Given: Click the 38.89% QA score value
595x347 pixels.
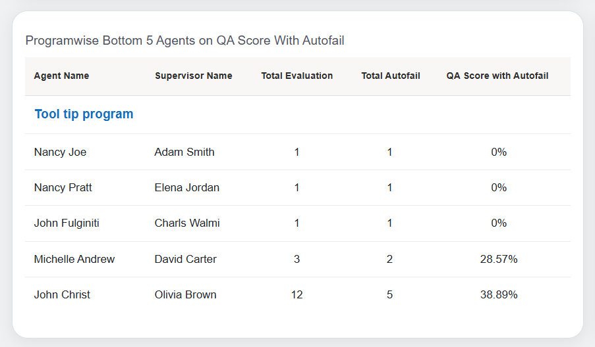Looking at the screenshot, I should point(499,294).
